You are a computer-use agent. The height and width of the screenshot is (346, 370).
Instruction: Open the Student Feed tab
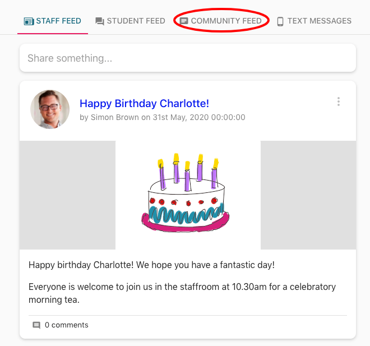[136, 21]
